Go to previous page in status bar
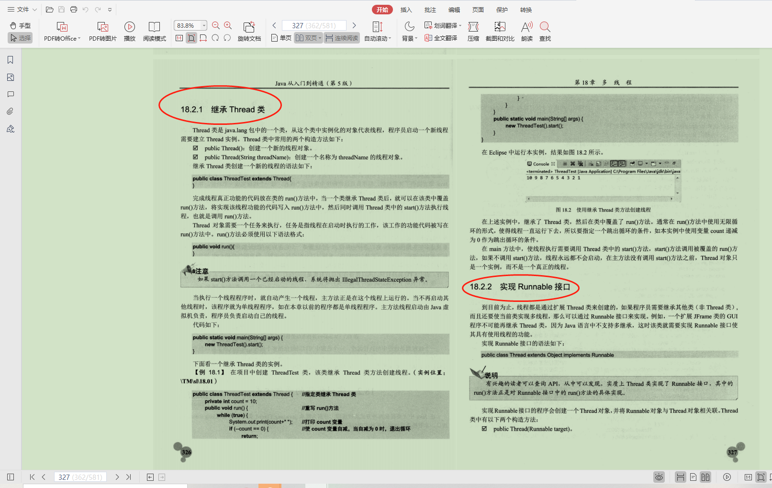This screenshot has width=772, height=488. [44, 477]
